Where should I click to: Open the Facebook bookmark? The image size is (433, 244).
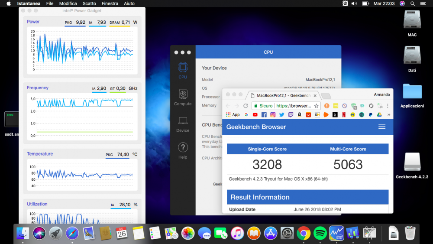tap(264, 115)
